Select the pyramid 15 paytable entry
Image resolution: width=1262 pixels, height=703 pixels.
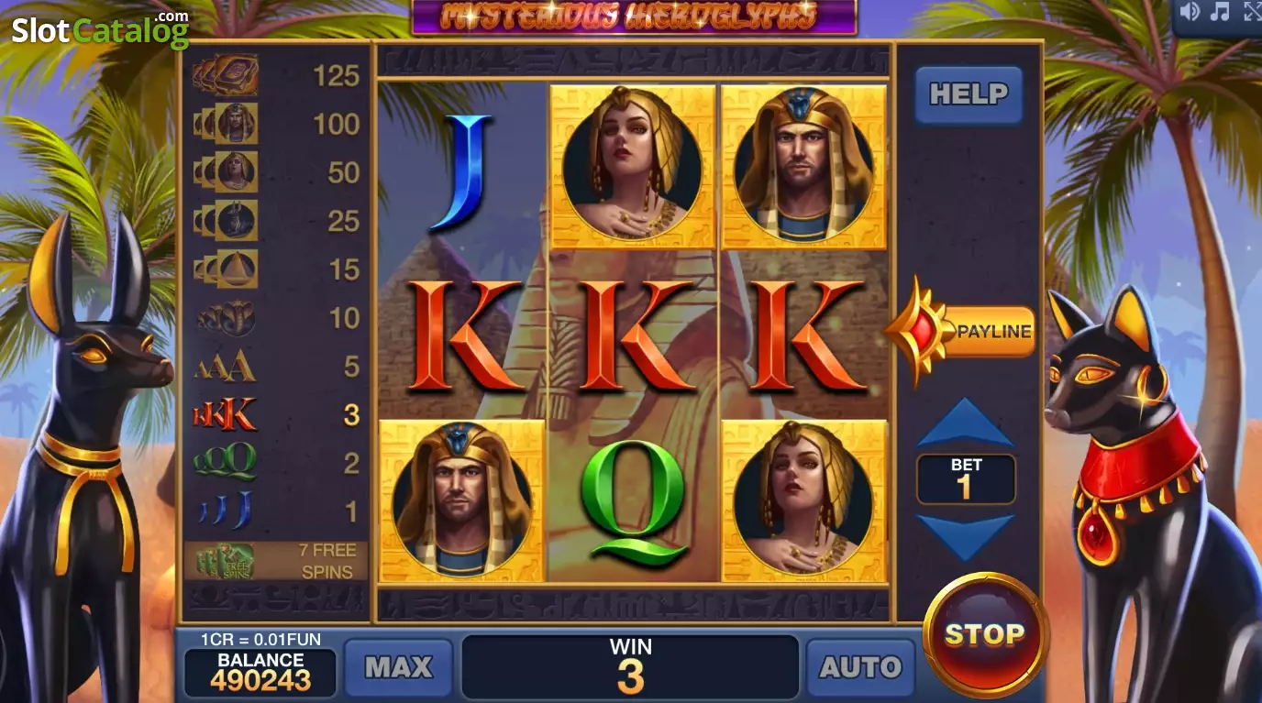click(276, 269)
